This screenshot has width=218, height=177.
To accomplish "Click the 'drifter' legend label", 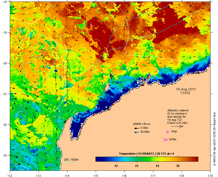I will pyautogui.click(x=173, y=139).
